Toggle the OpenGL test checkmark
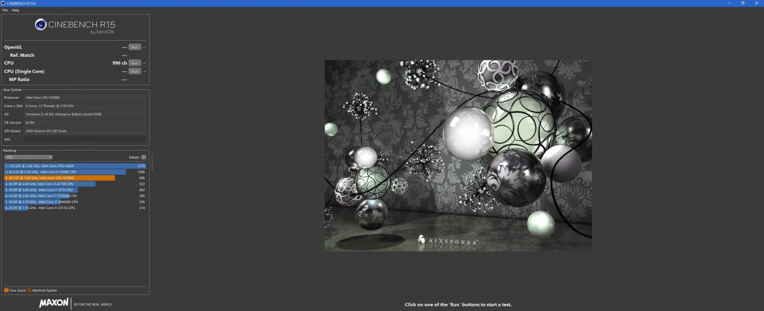 pyautogui.click(x=145, y=47)
